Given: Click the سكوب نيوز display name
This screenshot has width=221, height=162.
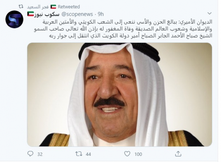Looking at the screenshot, I should (47, 14).
